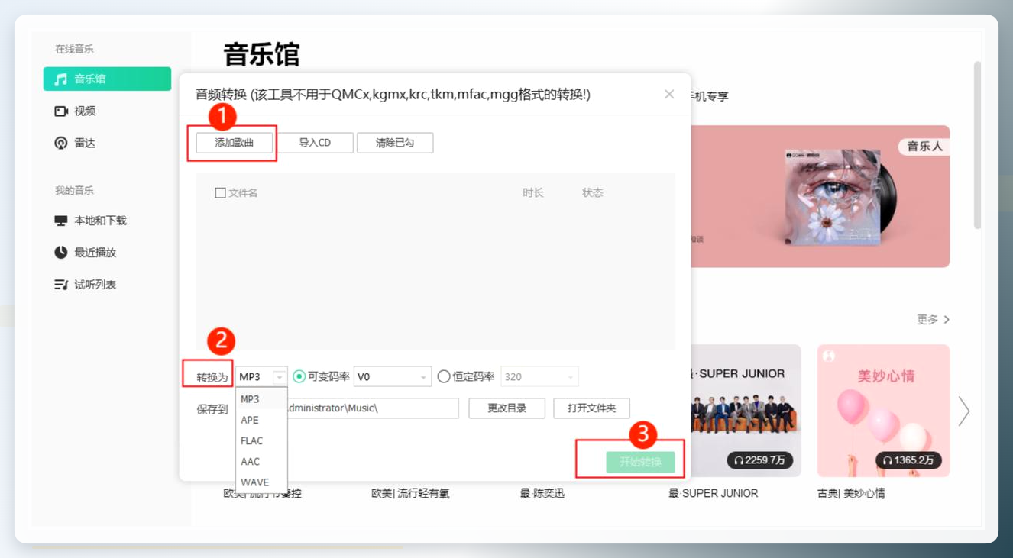1013x558 pixels.
Task: Choose FLAC from the format list
Action: click(x=261, y=441)
